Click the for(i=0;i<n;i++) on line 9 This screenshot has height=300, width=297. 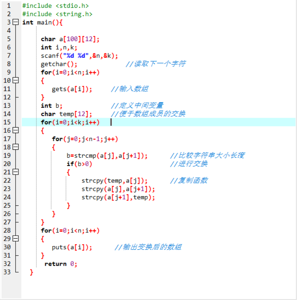click(70, 73)
